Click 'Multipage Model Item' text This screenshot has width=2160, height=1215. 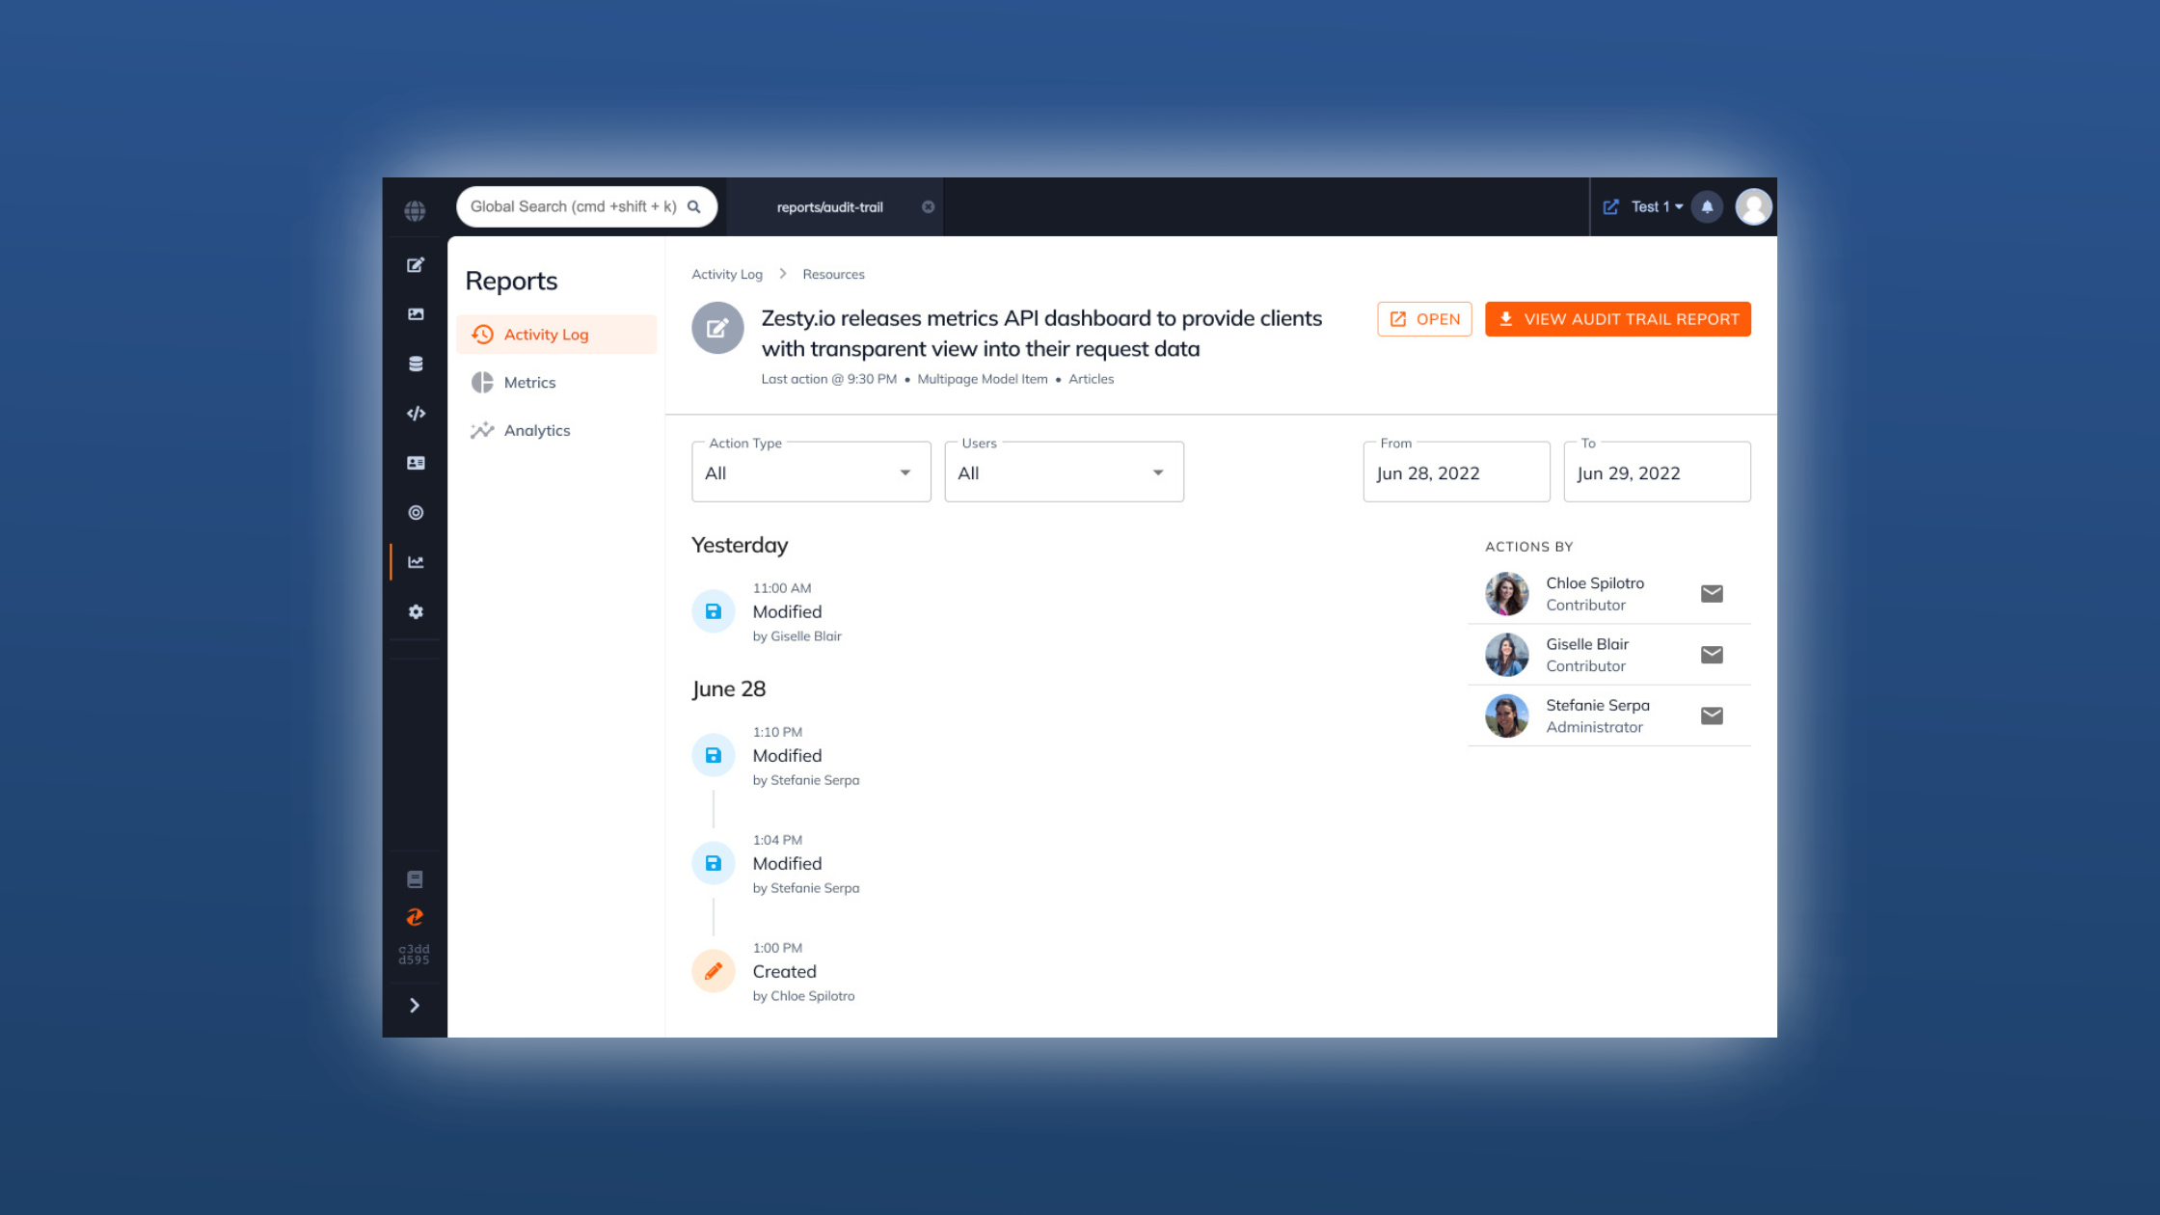982,379
